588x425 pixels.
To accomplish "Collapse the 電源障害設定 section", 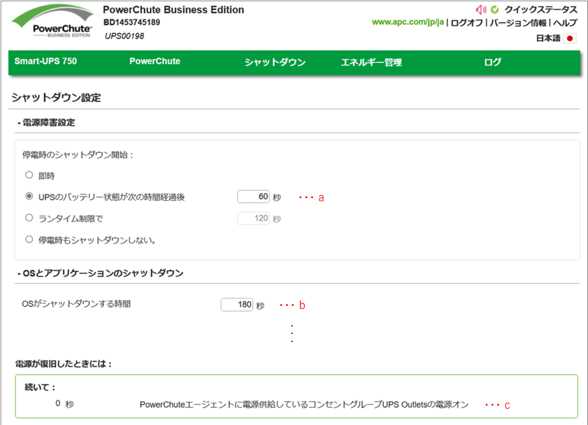I will pyautogui.click(x=46, y=123).
